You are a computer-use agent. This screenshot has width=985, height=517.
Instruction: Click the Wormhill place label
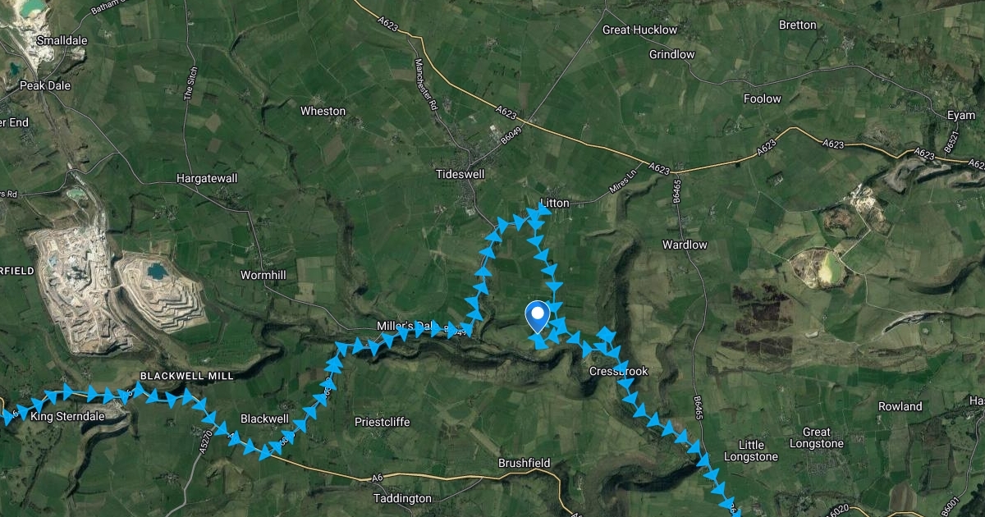pos(263,275)
